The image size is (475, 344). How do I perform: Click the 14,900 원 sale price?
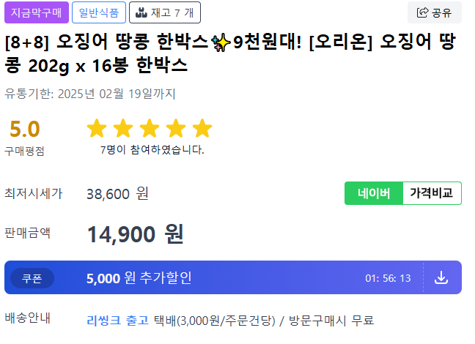tap(135, 234)
